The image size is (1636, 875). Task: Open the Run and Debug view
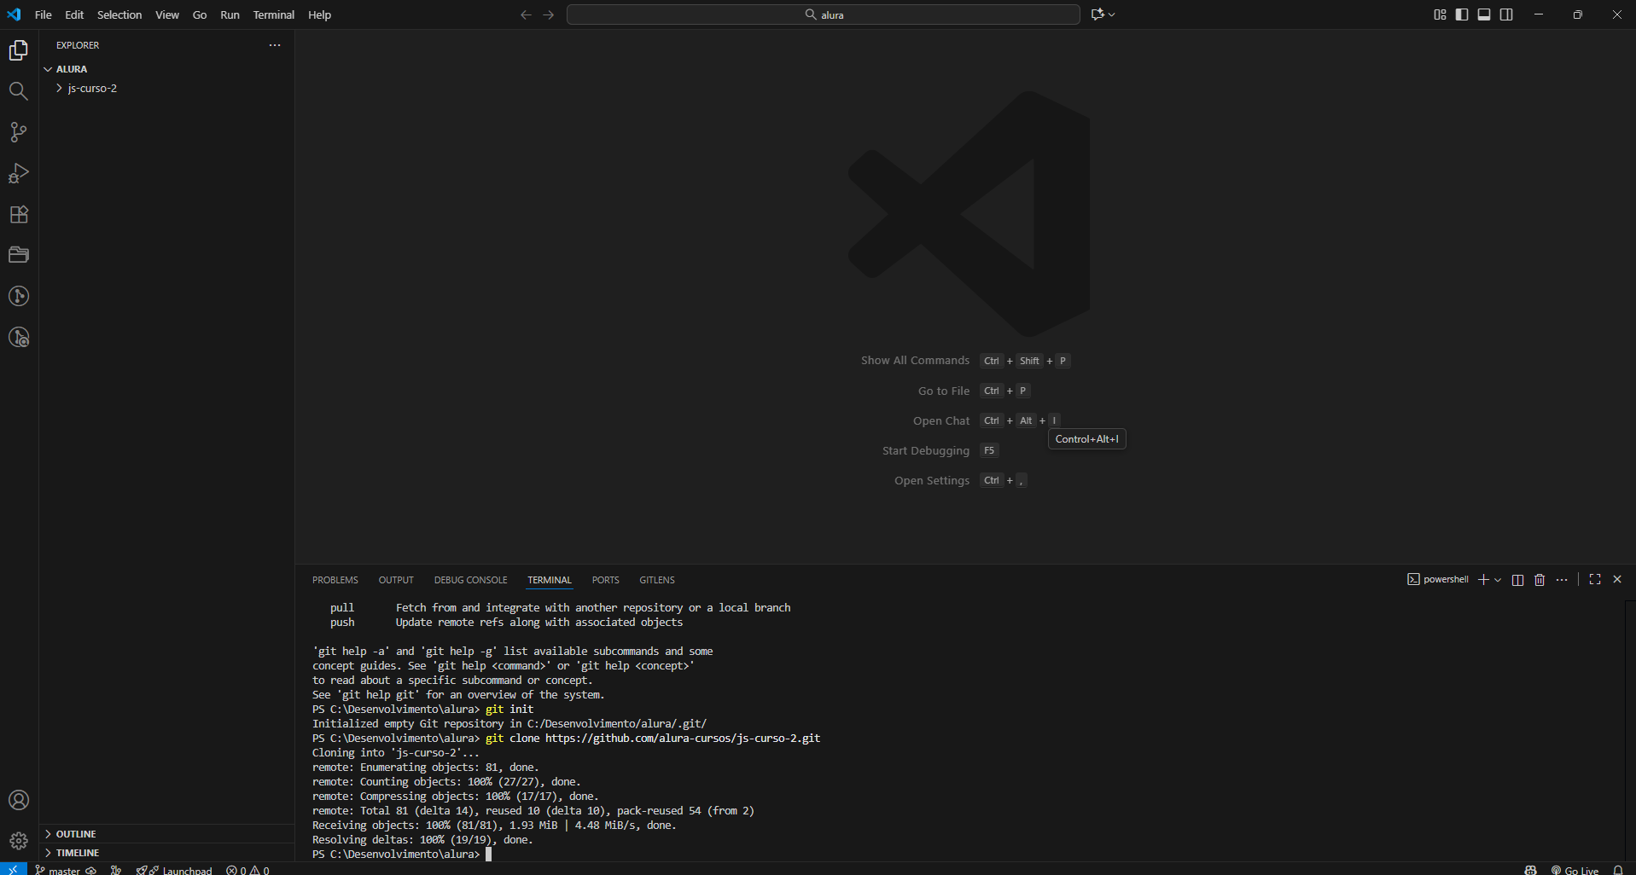tap(19, 173)
